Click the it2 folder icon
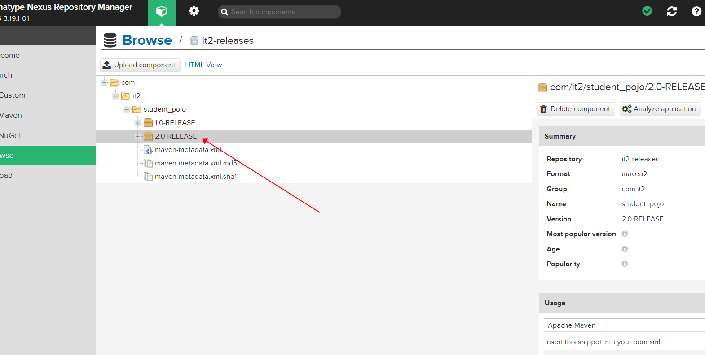705x355 pixels. (x=126, y=96)
